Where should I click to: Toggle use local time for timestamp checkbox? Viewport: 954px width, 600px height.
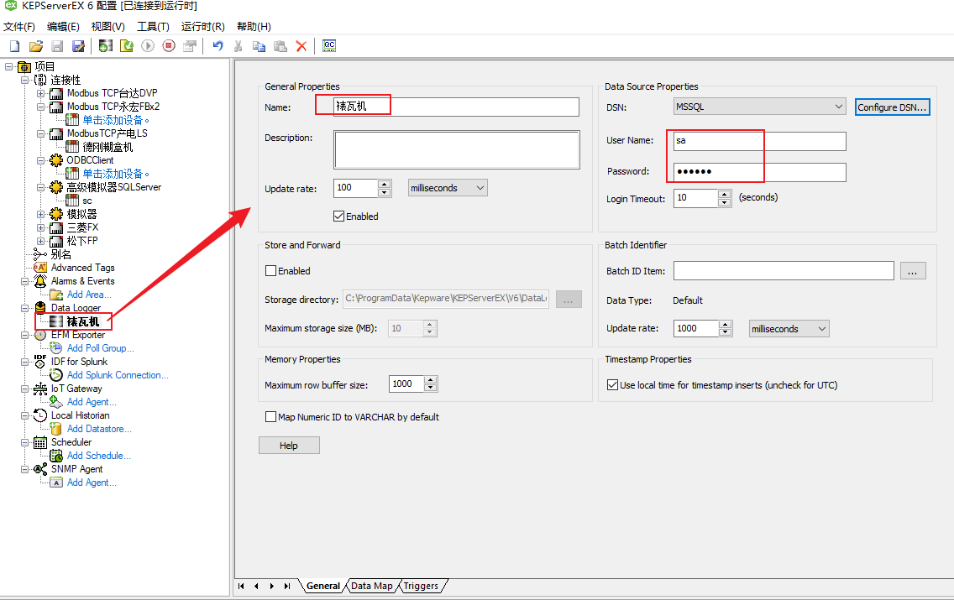pyautogui.click(x=613, y=385)
